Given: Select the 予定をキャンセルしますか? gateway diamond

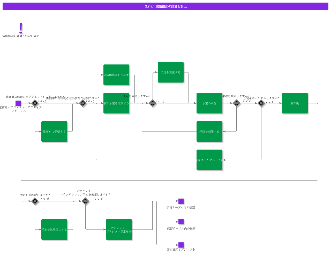Looking at the screenshot, I should pos(261,103).
